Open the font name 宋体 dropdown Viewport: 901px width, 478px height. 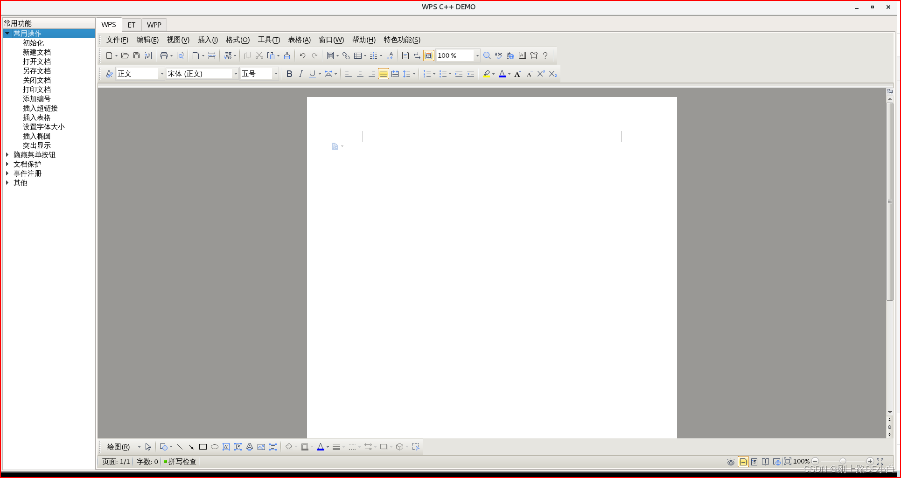pos(236,74)
